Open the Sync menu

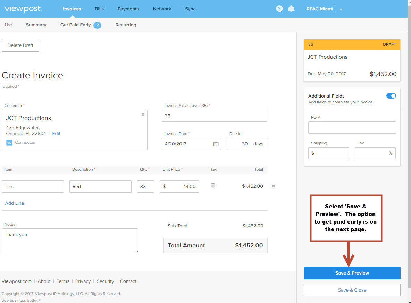click(x=190, y=9)
